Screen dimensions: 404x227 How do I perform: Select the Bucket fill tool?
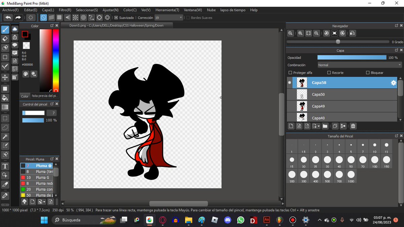pyautogui.click(x=5, y=98)
